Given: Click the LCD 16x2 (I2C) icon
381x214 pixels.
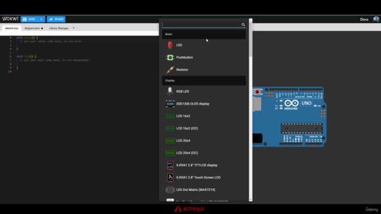Looking at the screenshot, I should click(170, 128).
